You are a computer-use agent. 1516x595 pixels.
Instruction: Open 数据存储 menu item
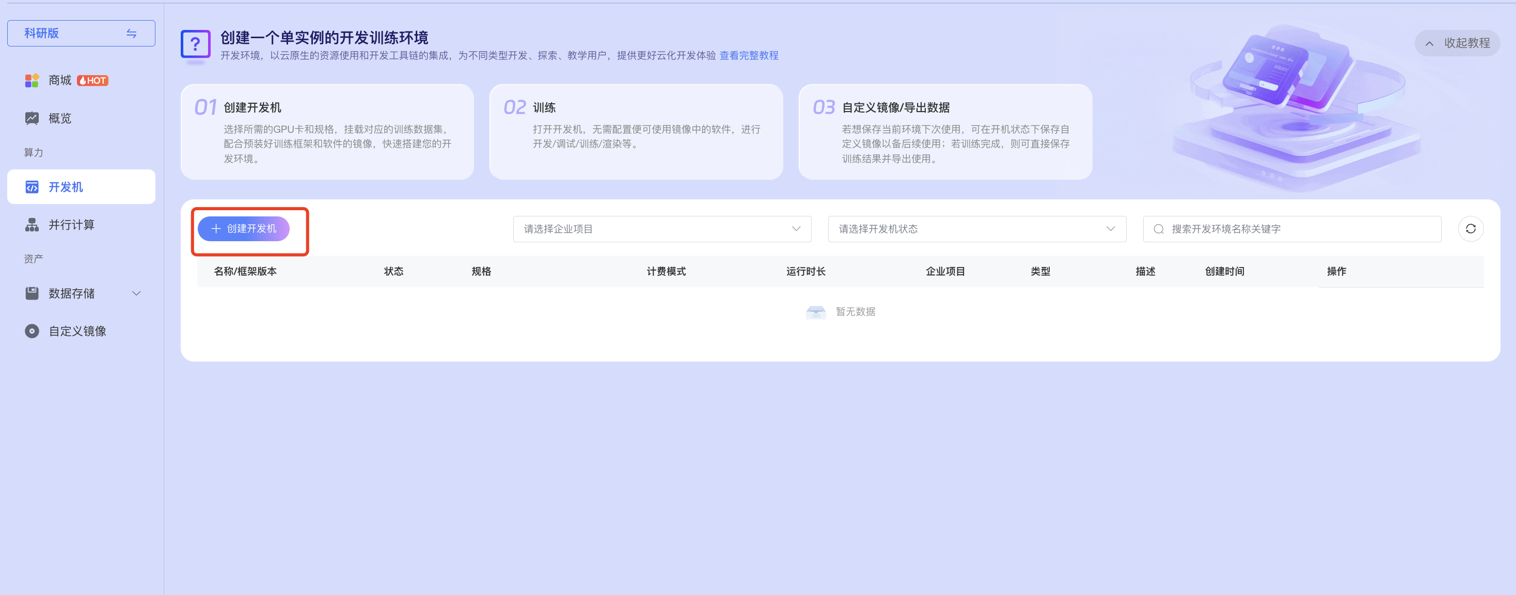[x=81, y=293]
